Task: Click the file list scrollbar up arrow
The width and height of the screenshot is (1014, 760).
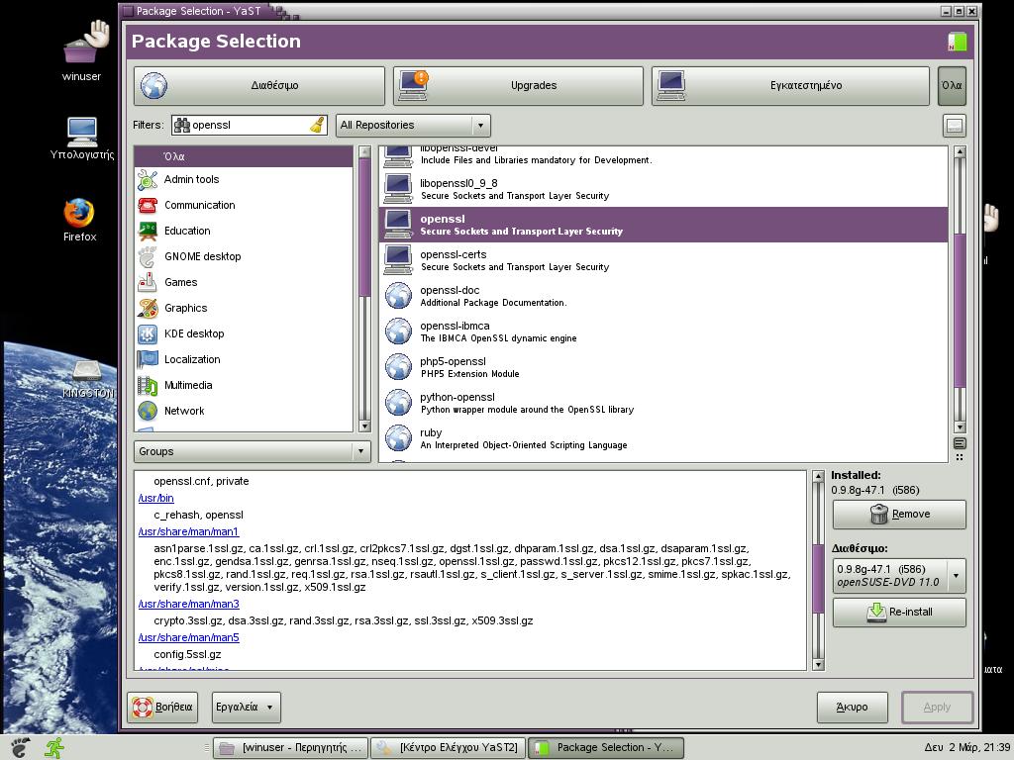Action: (x=818, y=476)
